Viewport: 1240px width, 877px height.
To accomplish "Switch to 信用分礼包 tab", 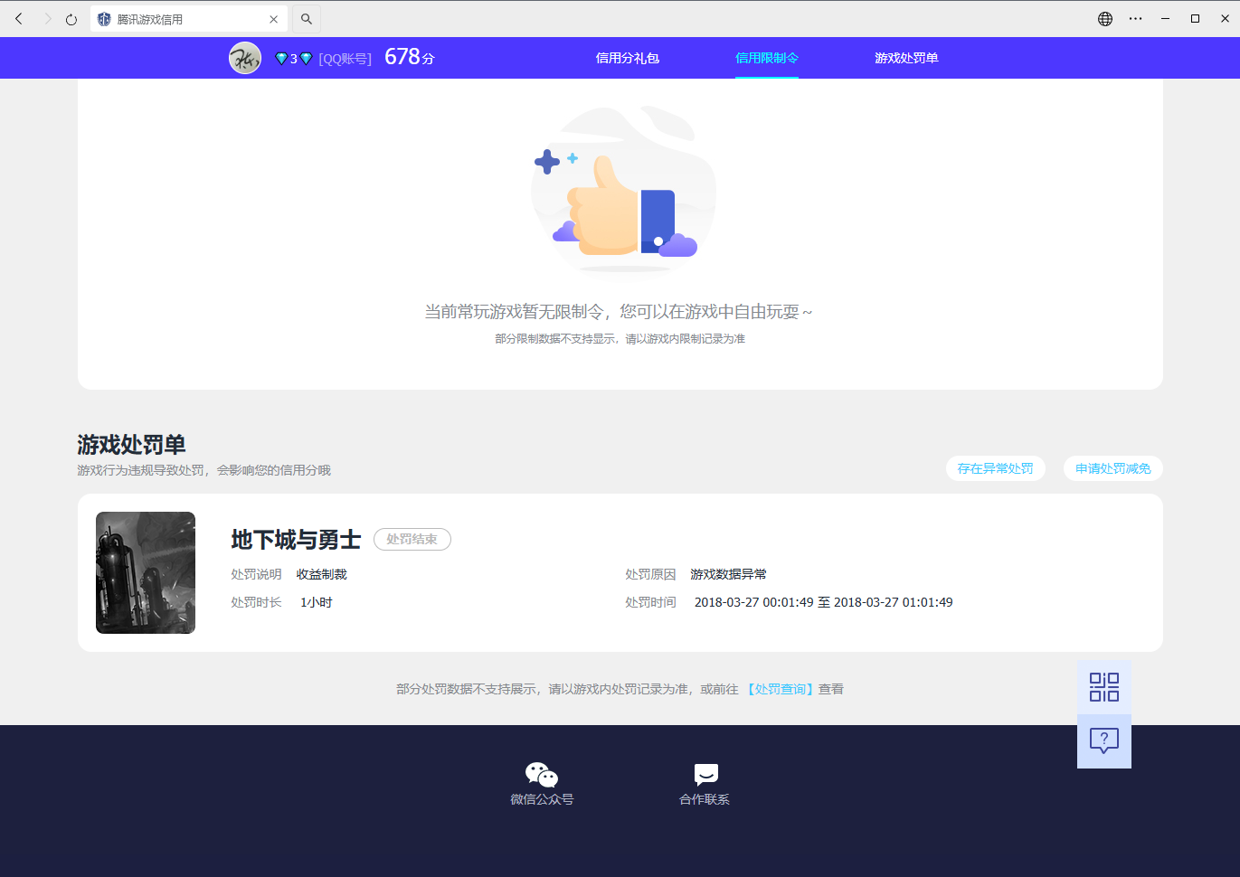I will point(627,58).
